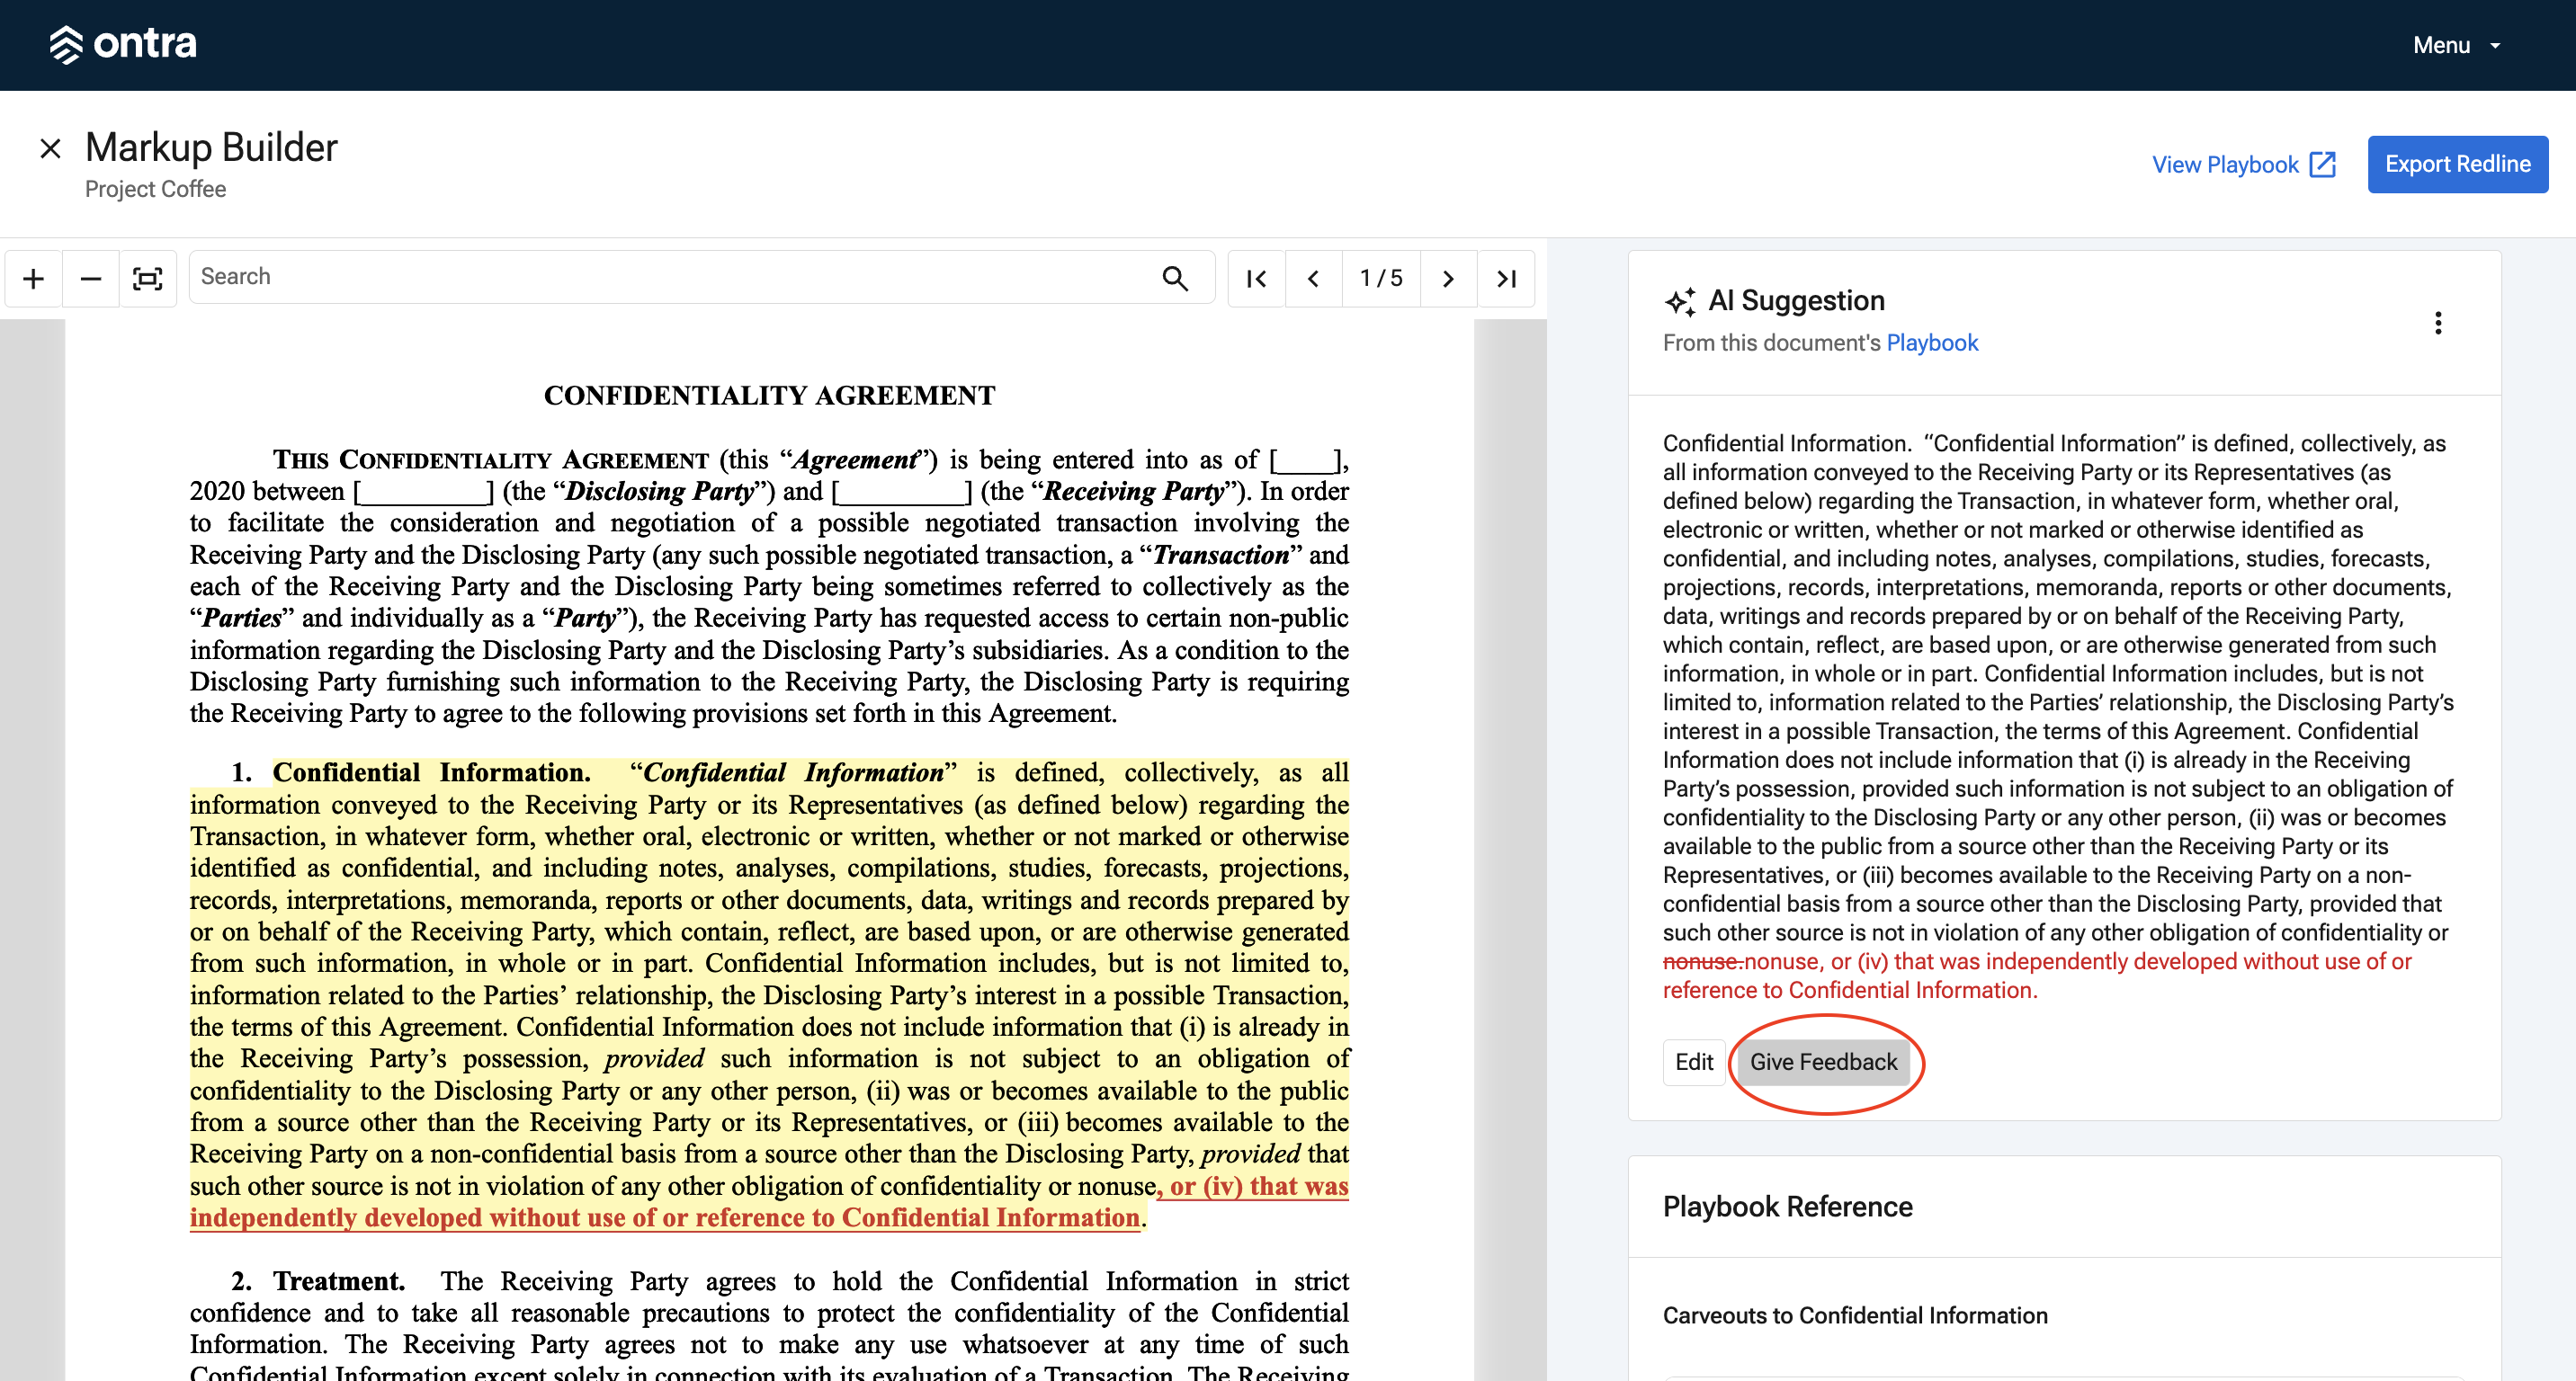Click the CONFIDENTIALITY AGREEMENT title
This screenshot has width=2576, height=1381.
769,396
